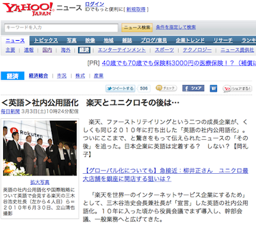
Task: Switch to the トピックス tab
Action: pos(46,40)
